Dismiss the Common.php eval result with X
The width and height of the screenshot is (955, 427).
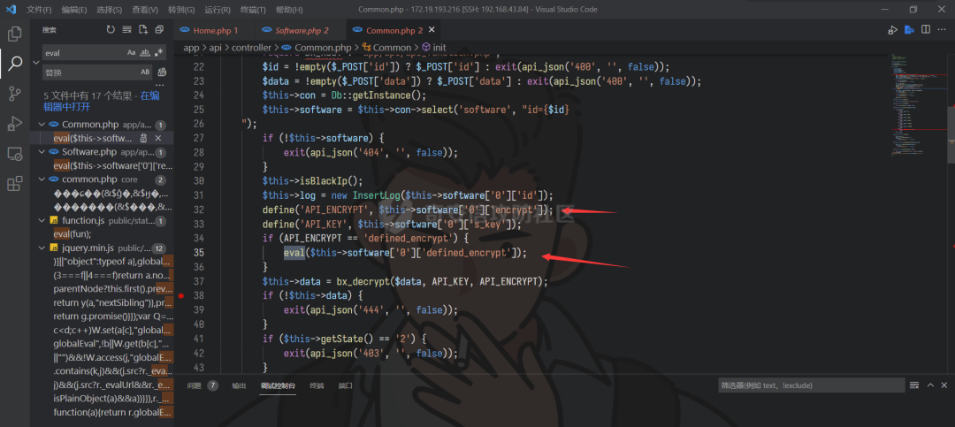[157, 138]
